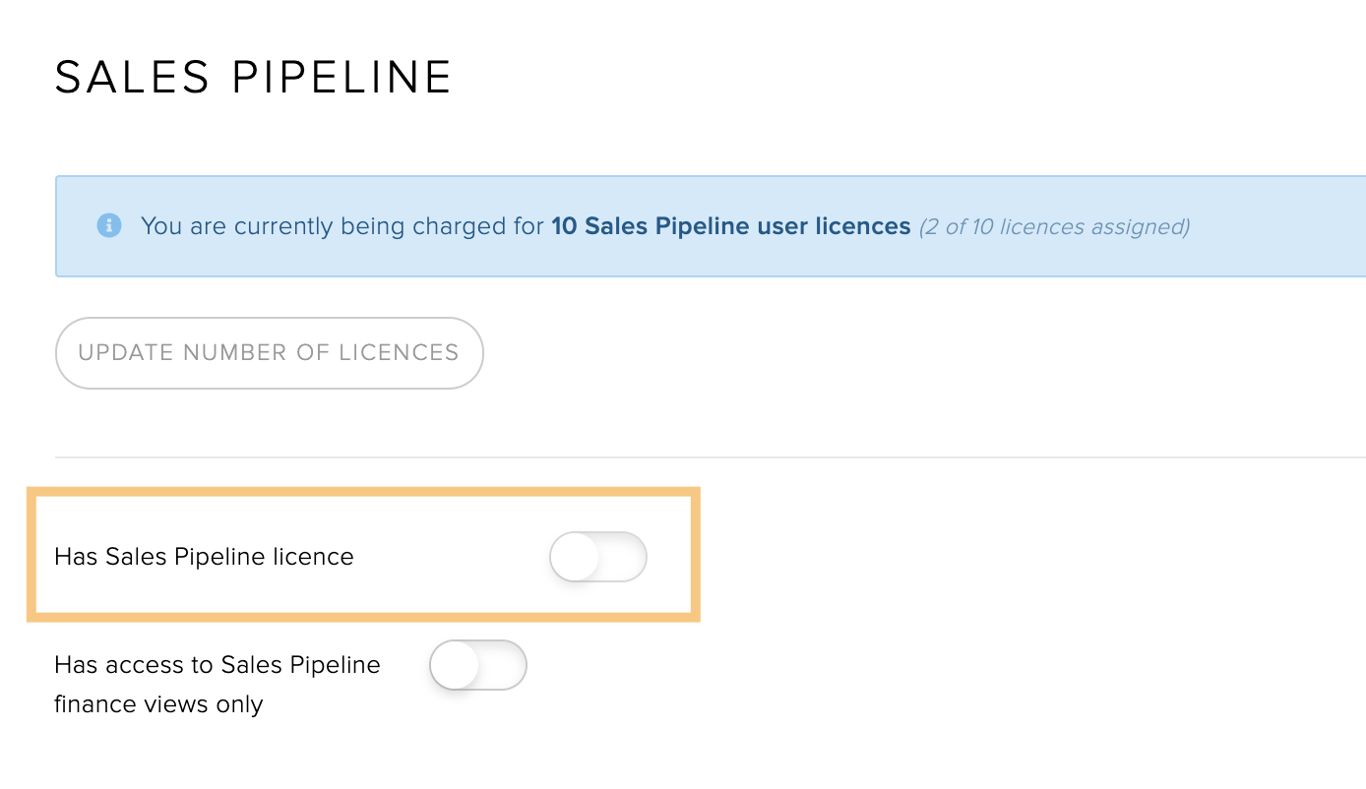Click the blue info icon in the banner

point(108,225)
